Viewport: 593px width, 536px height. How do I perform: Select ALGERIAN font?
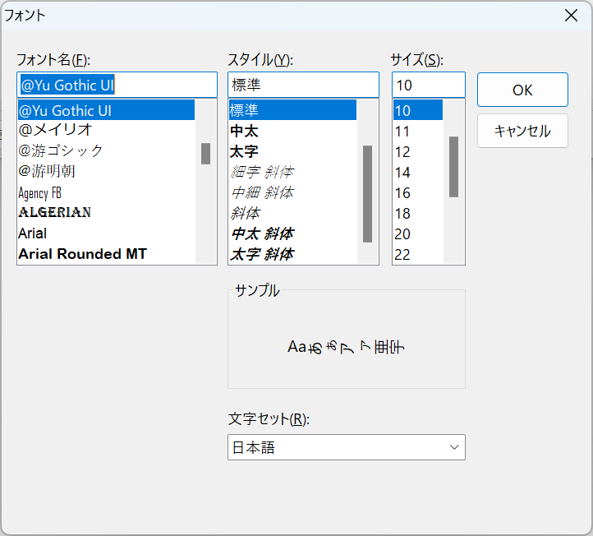(x=106, y=212)
